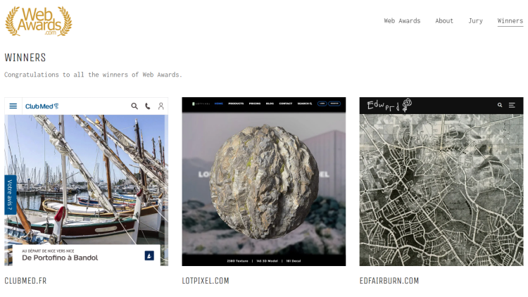528x297 pixels.
Task: Open the Jury page
Action: coord(475,21)
